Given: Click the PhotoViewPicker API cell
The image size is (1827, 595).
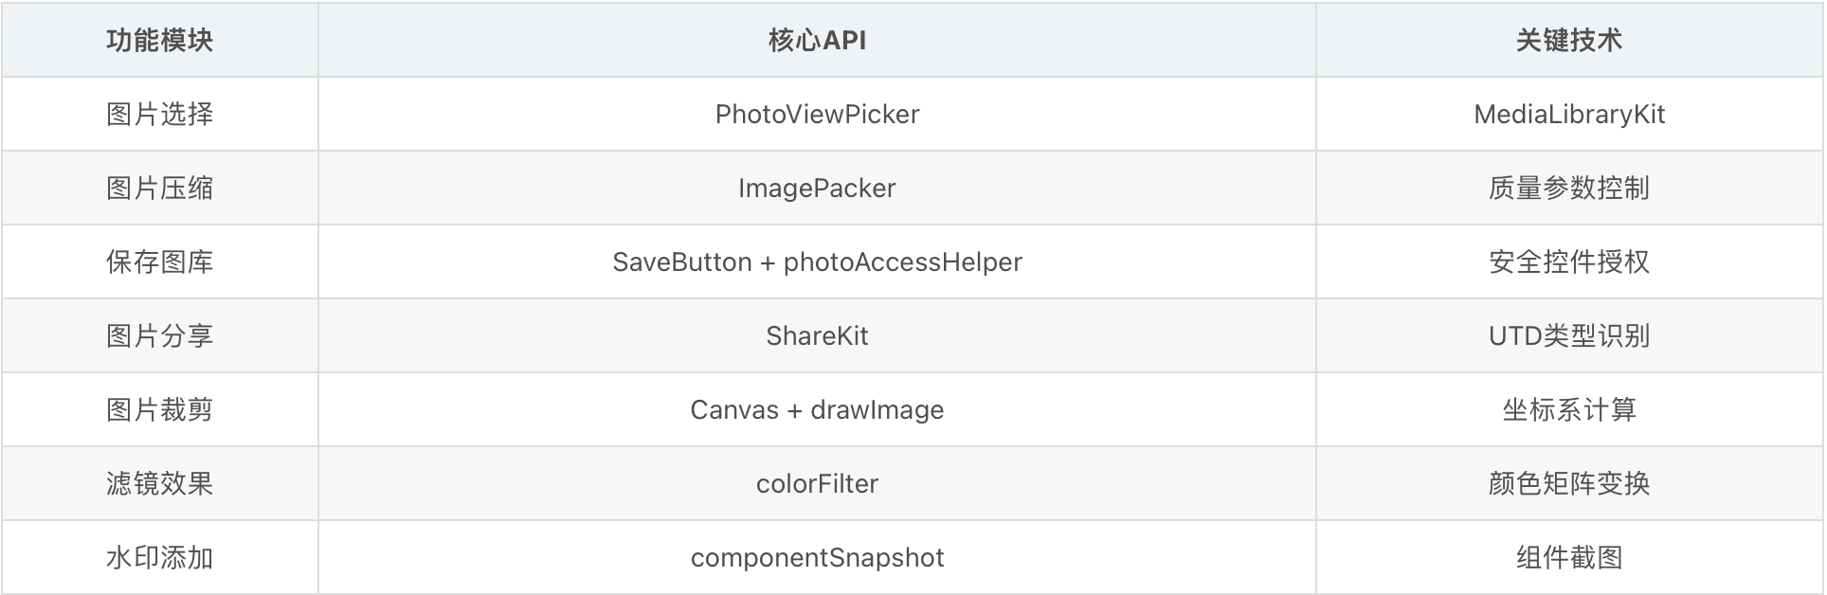Looking at the screenshot, I should [x=817, y=114].
